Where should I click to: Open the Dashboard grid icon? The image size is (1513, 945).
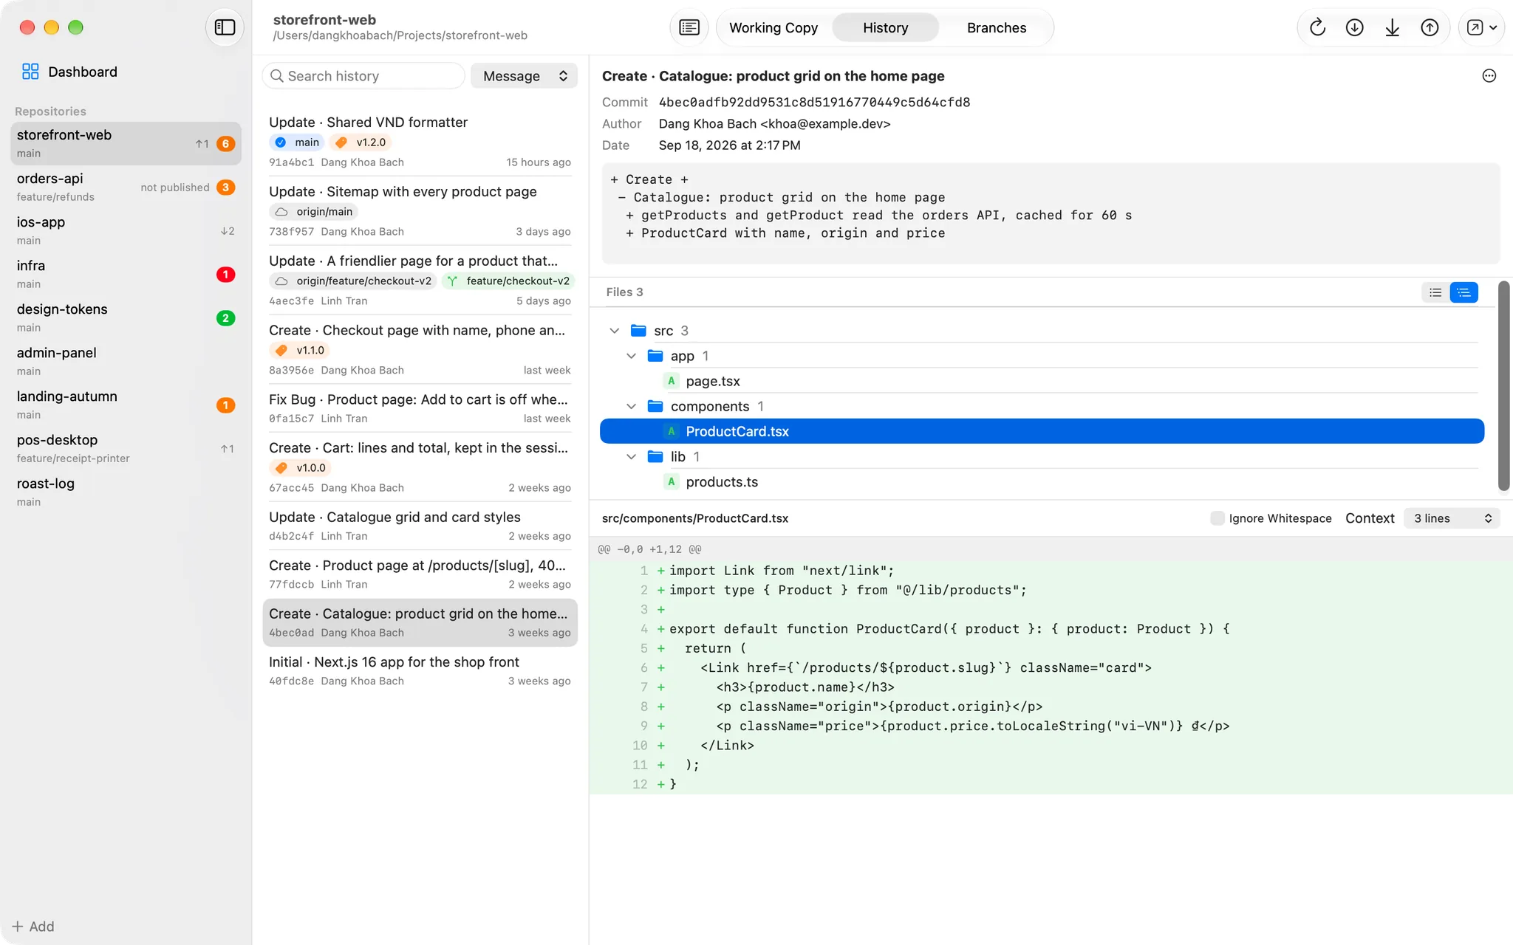(x=30, y=72)
